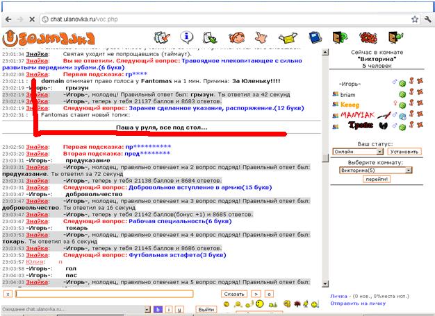Expand the 'Викторина(5)' room selector
Image resolution: width=435 pixels, height=316 pixels.
click(x=377, y=169)
